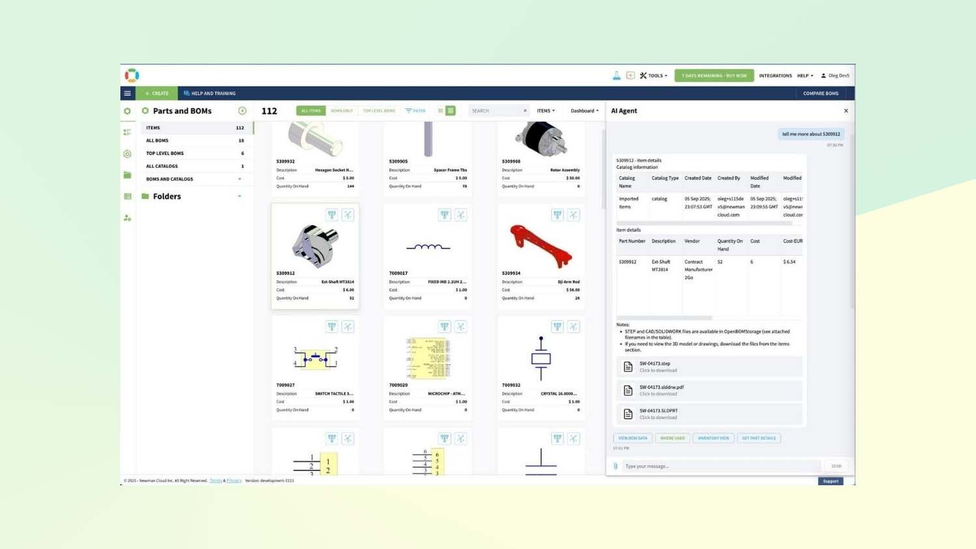The width and height of the screenshot is (976, 549).
Task: Open the BOM tree icon on item 5309912 card
Action: 332,214
